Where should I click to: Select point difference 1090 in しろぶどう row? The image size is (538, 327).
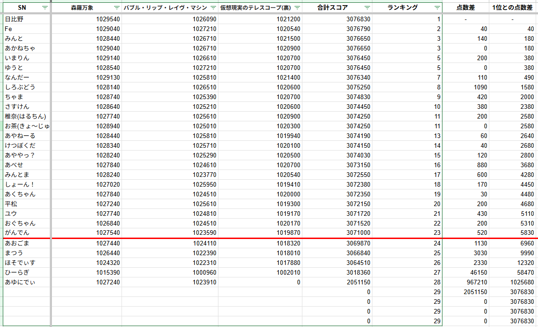(466, 87)
